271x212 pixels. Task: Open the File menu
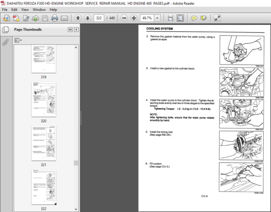(5, 9)
